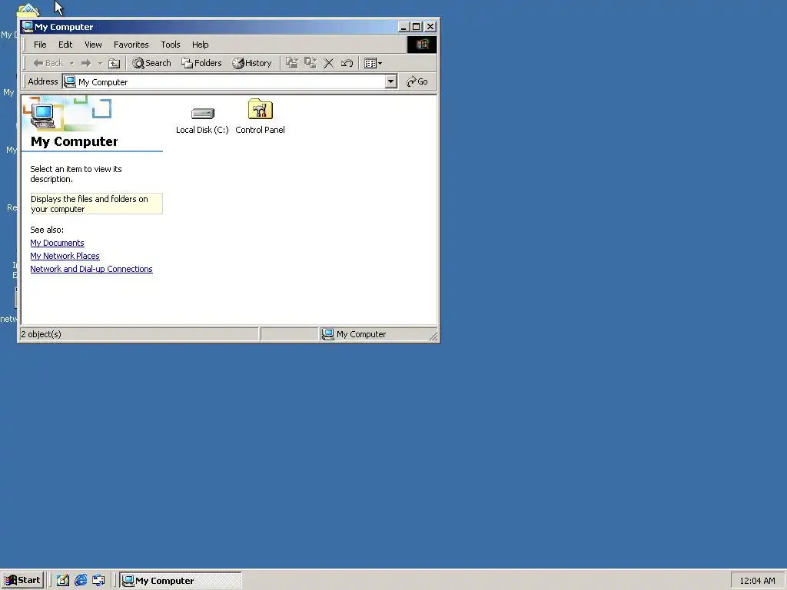Launch Outlook Express from quick launch

click(x=98, y=581)
